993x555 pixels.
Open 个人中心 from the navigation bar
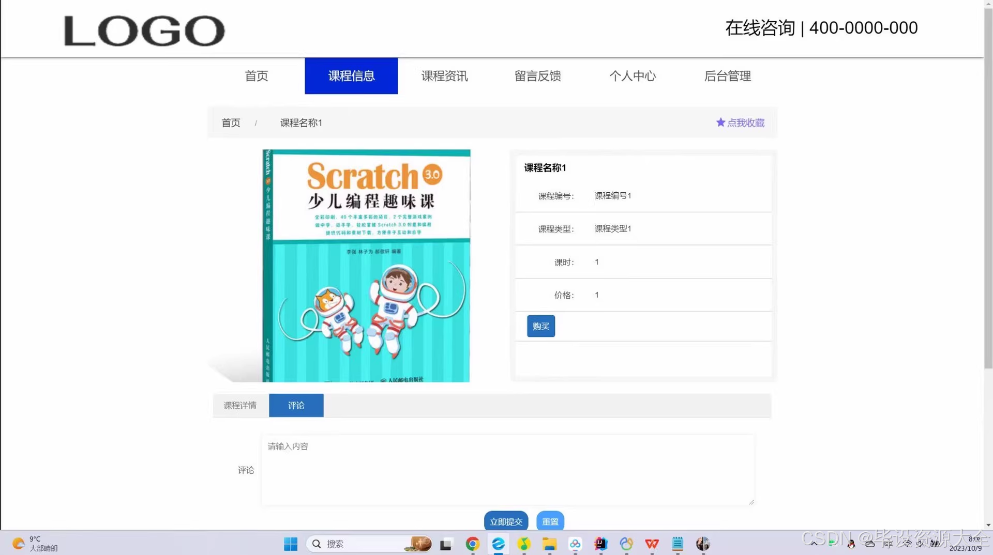click(633, 76)
